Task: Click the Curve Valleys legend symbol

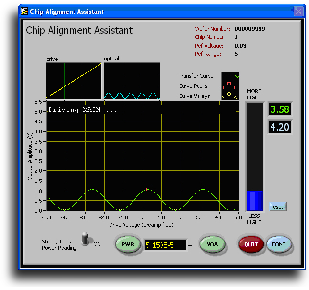Action: [229, 96]
